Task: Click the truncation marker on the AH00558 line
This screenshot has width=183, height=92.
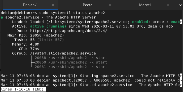Action: [x=181, y=80]
